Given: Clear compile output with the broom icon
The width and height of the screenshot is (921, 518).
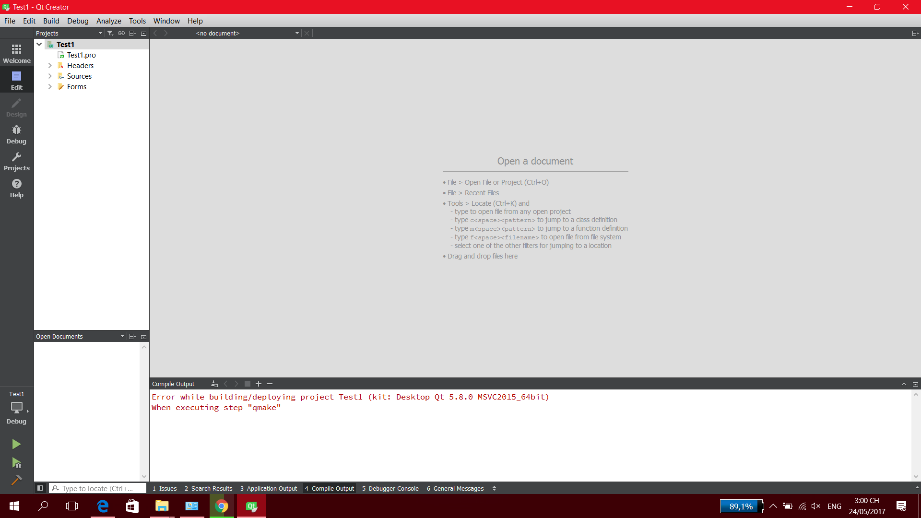Looking at the screenshot, I should 214,384.
